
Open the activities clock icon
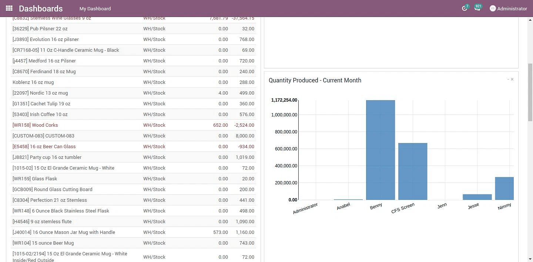465,8
